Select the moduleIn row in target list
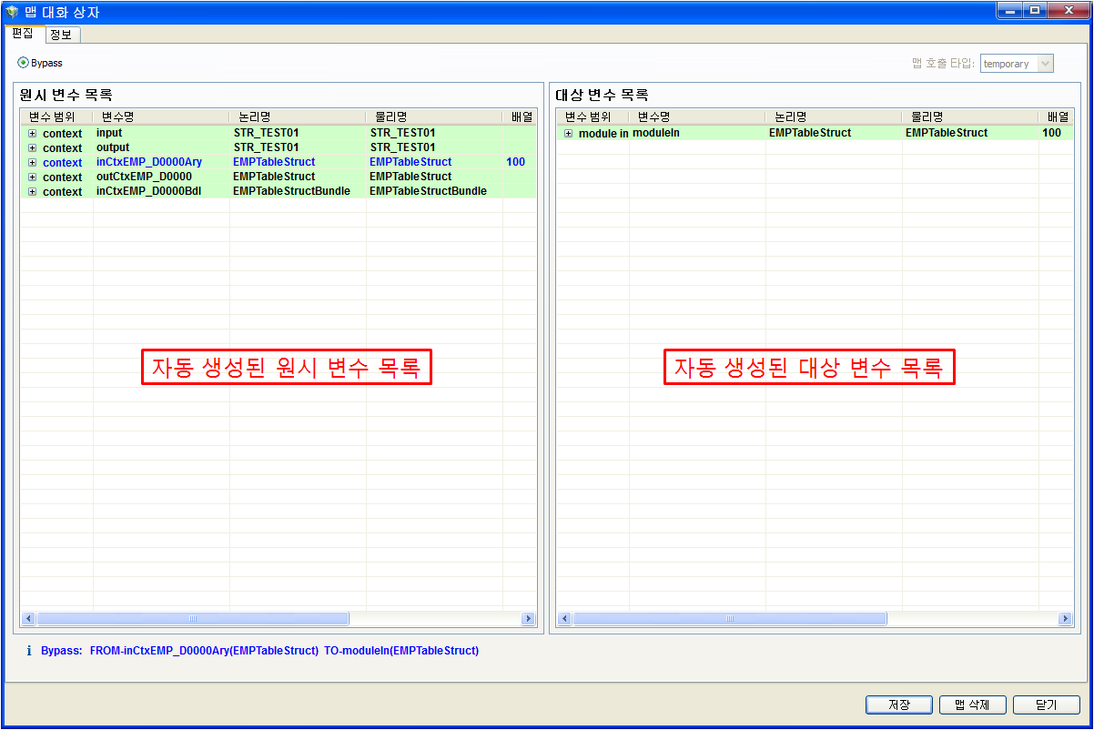 click(655, 132)
